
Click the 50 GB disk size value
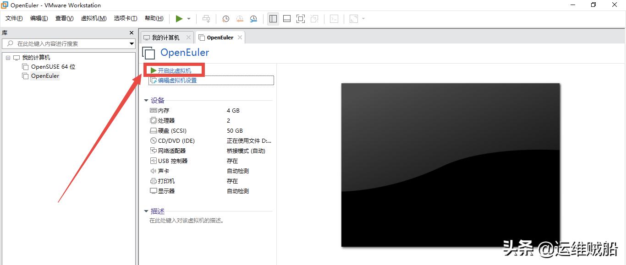pyautogui.click(x=235, y=131)
